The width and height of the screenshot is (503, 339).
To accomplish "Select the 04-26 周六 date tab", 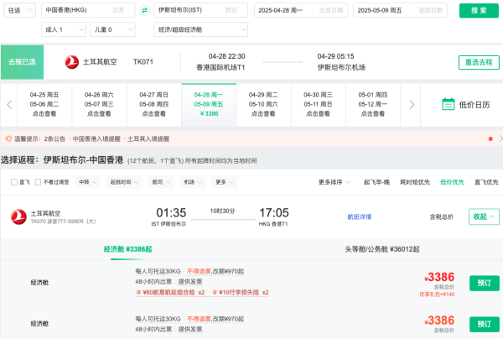I will point(99,105).
